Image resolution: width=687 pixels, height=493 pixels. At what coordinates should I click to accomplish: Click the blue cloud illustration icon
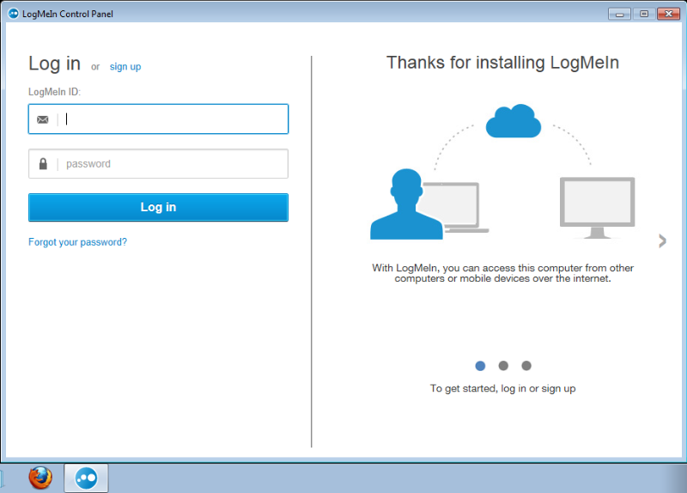point(513,122)
